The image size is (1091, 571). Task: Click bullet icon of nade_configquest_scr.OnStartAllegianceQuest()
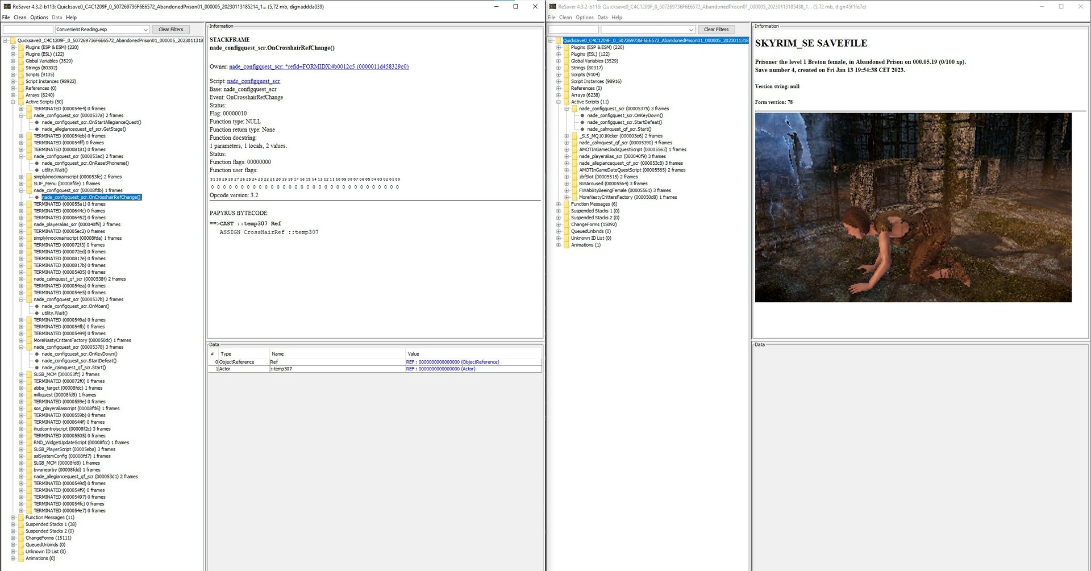pyautogui.click(x=37, y=122)
